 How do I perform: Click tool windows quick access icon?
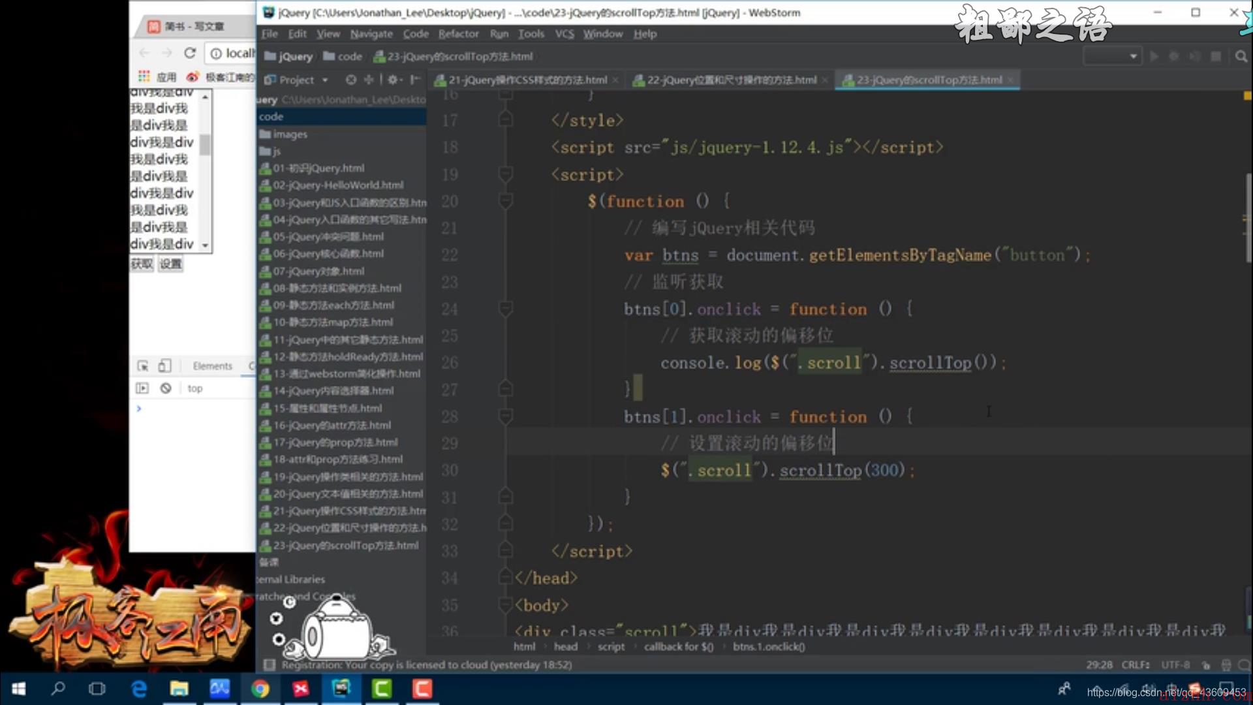tap(268, 665)
